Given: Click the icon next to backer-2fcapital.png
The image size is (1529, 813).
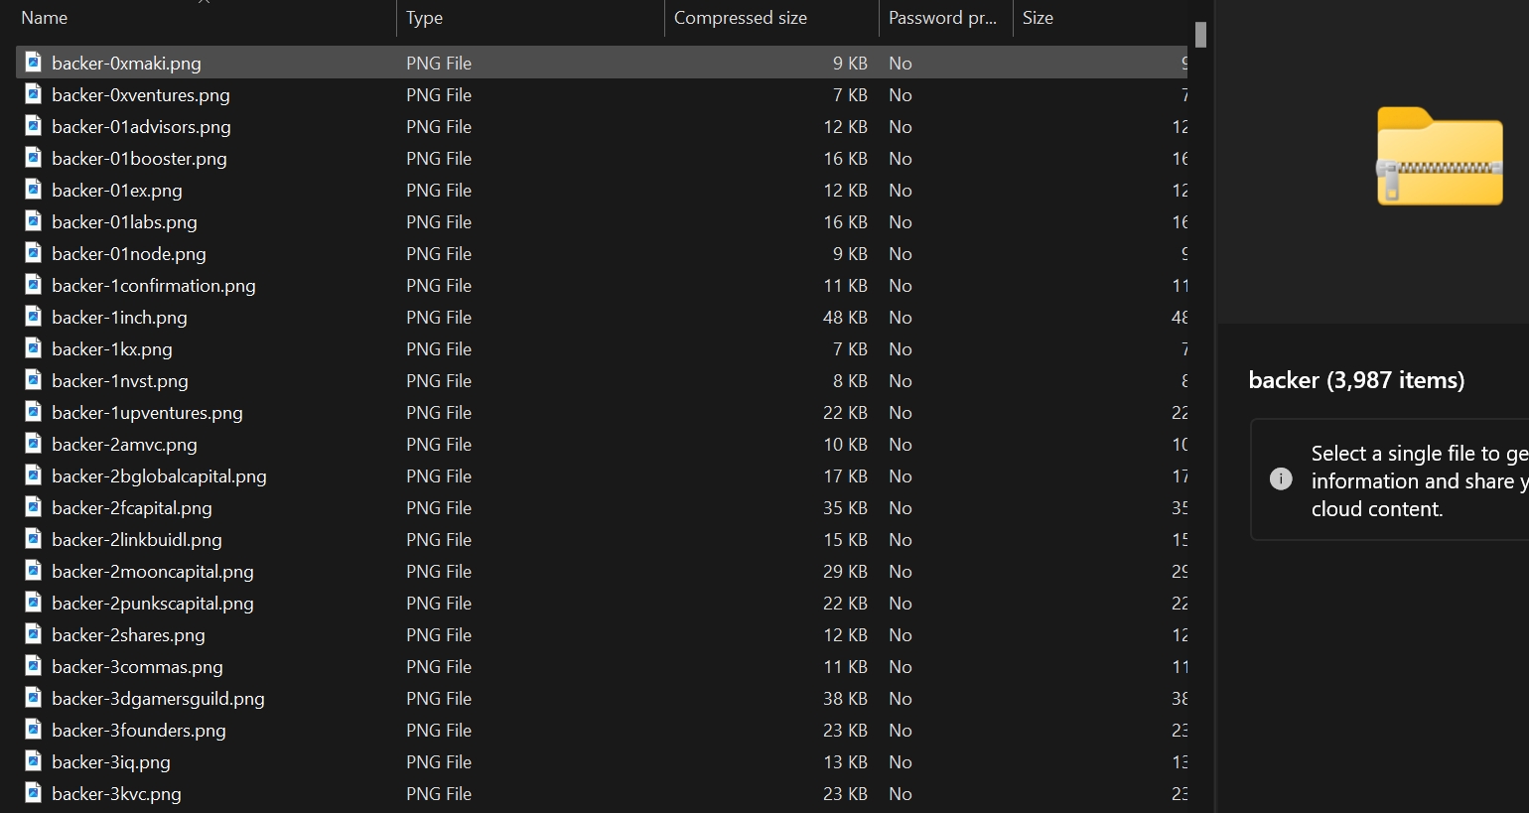Looking at the screenshot, I should [x=33, y=507].
